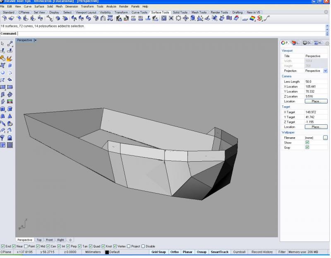Switch to the Top viewport tab
331x258 pixels.
pyautogui.click(x=39, y=240)
